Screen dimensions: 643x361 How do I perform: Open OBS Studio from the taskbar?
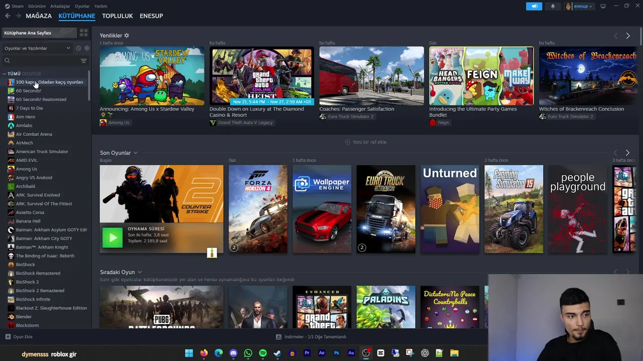pos(366,353)
